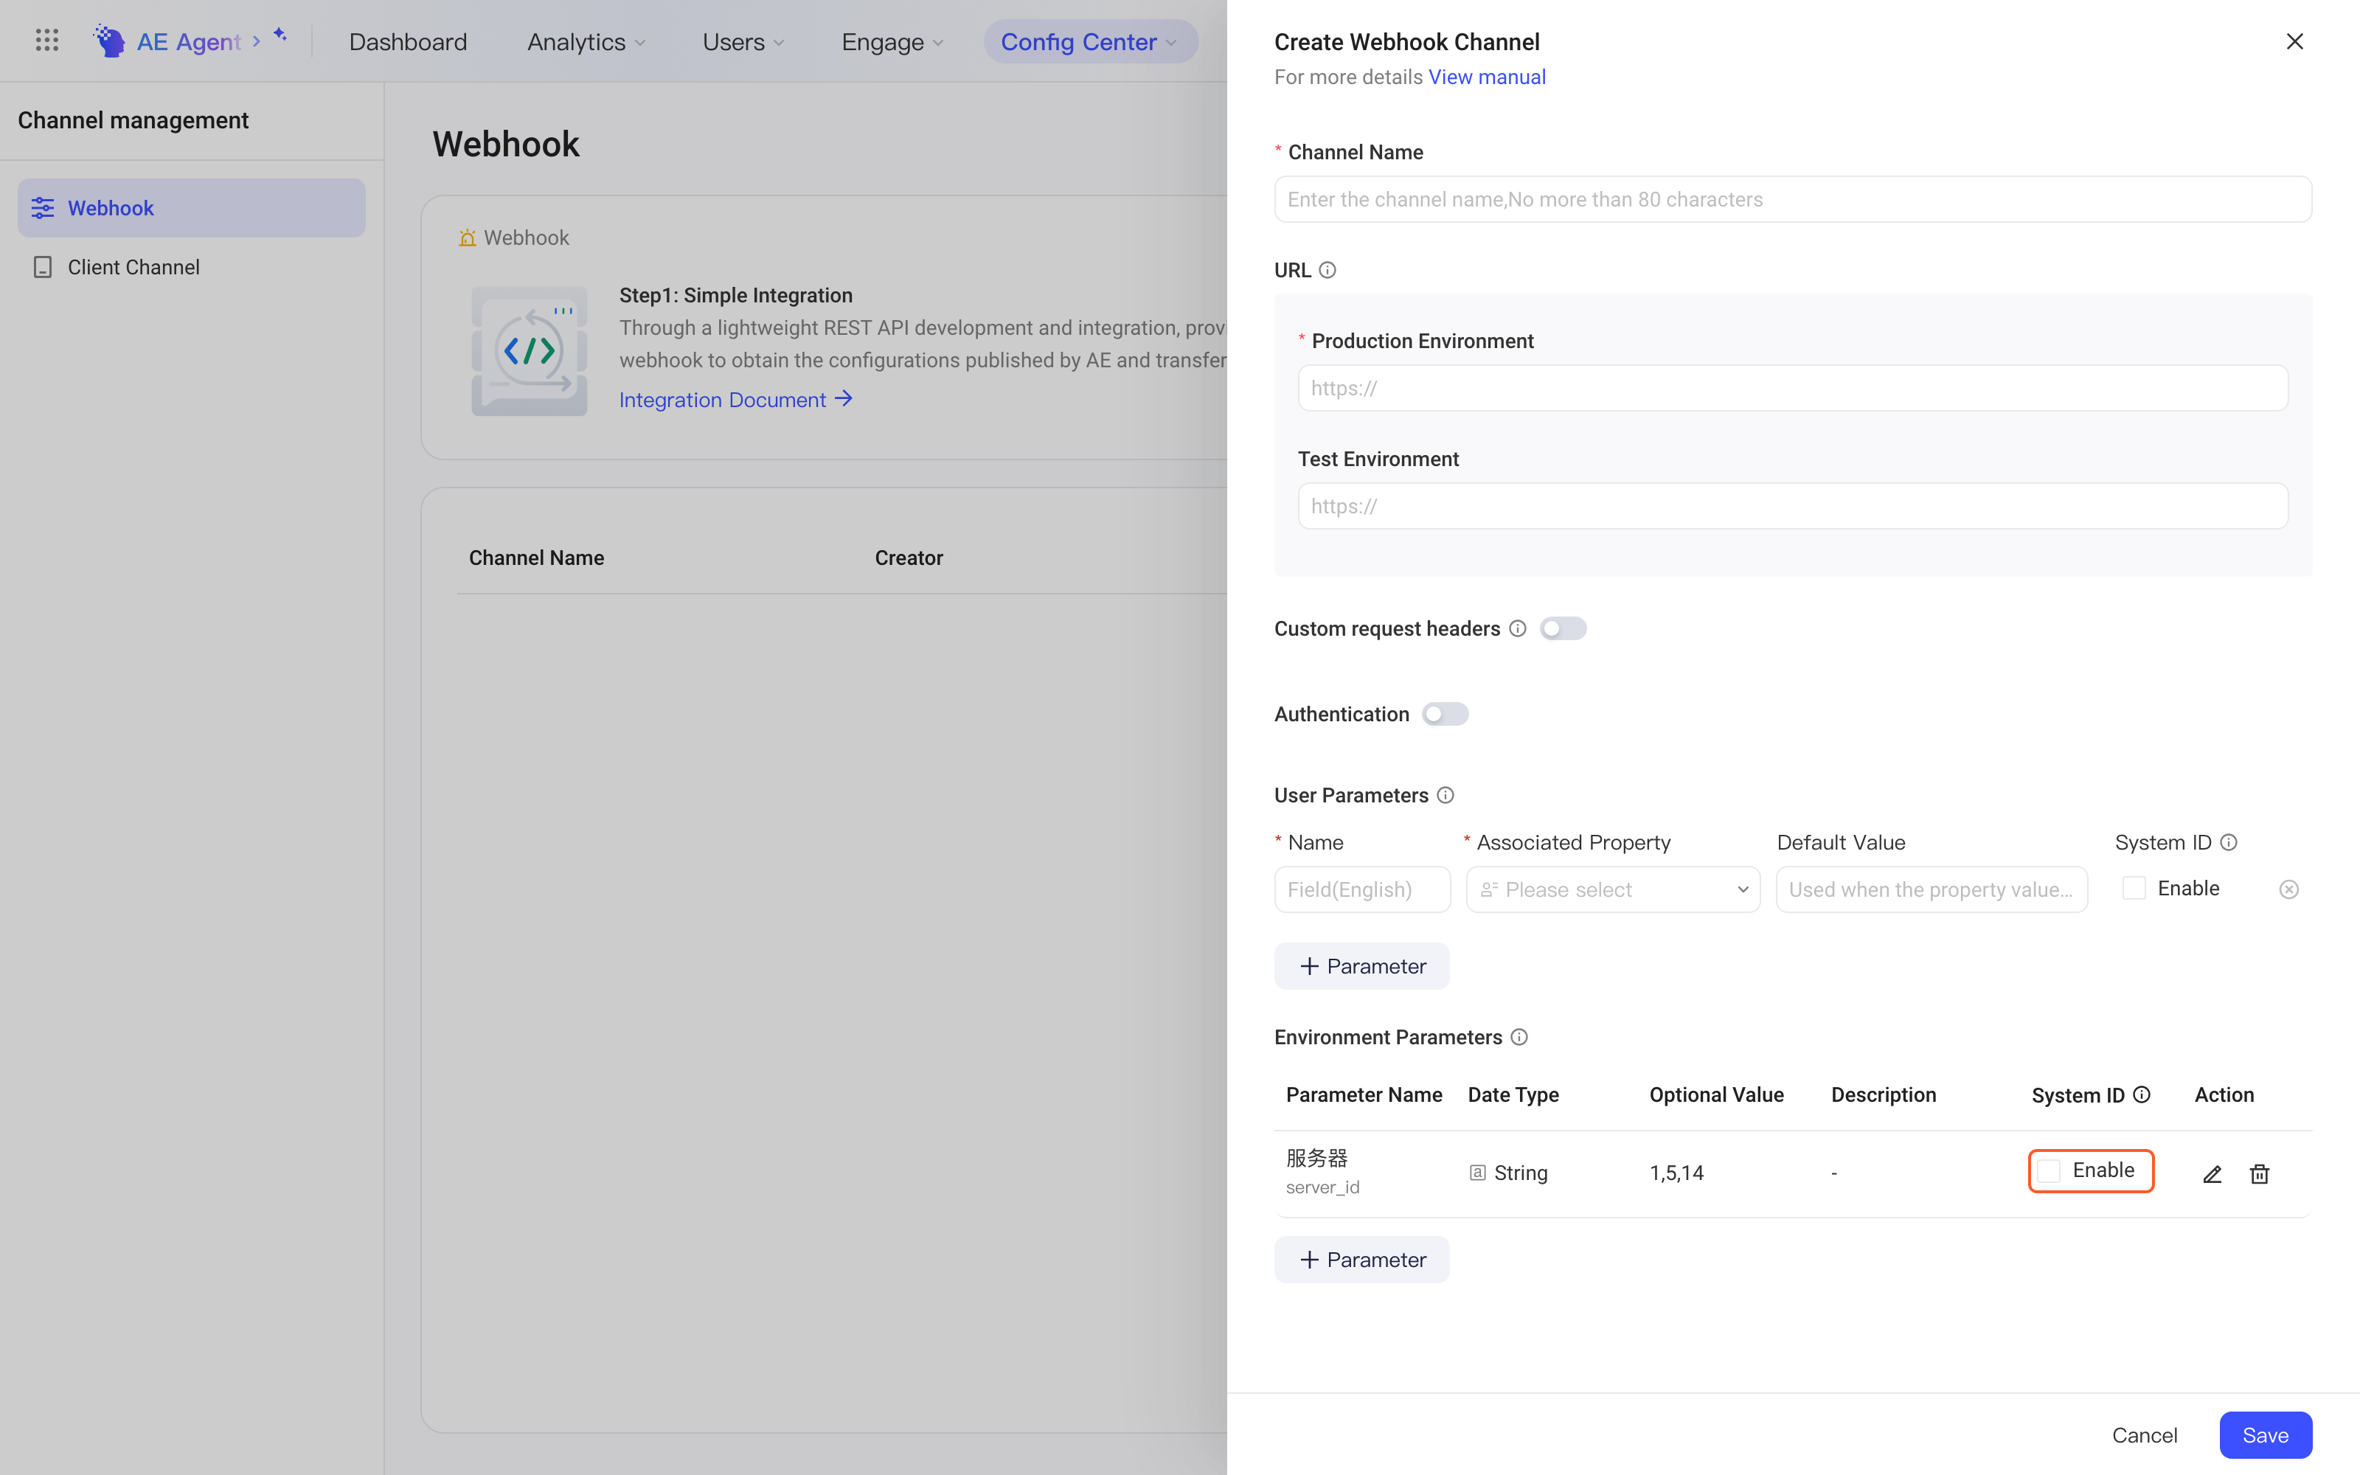Click the 1,5,14 optional value cell

coord(1676,1173)
